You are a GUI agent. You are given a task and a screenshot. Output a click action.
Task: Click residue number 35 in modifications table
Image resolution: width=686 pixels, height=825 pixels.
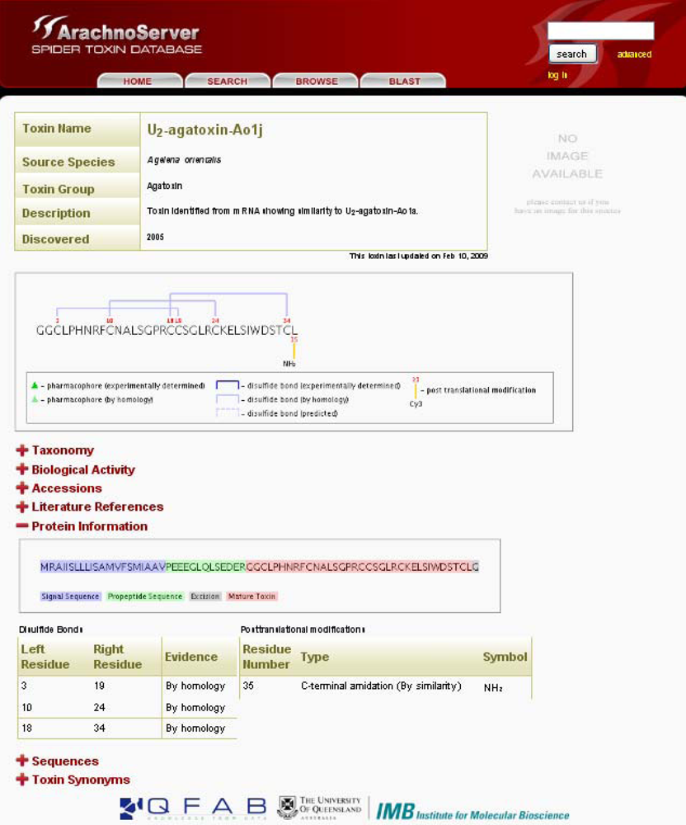[x=248, y=686]
